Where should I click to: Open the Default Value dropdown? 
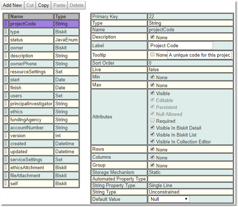[x=169, y=199]
